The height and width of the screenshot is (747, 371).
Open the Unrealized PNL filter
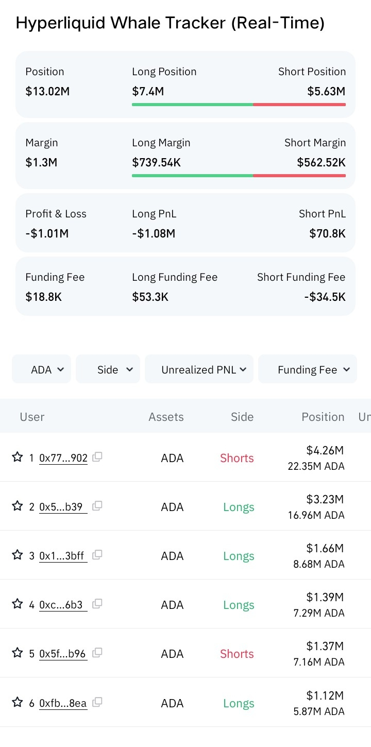[199, 369]
